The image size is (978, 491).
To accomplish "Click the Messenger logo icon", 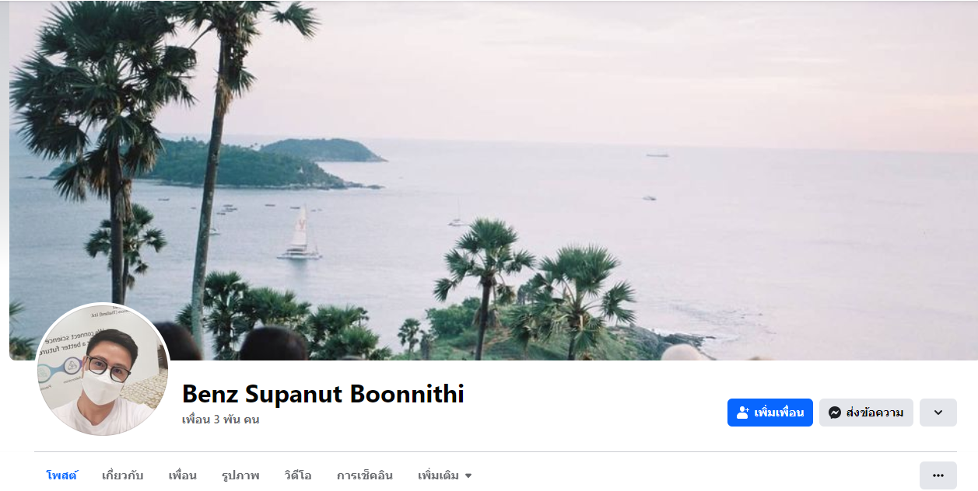I will [x=834, y=413].
